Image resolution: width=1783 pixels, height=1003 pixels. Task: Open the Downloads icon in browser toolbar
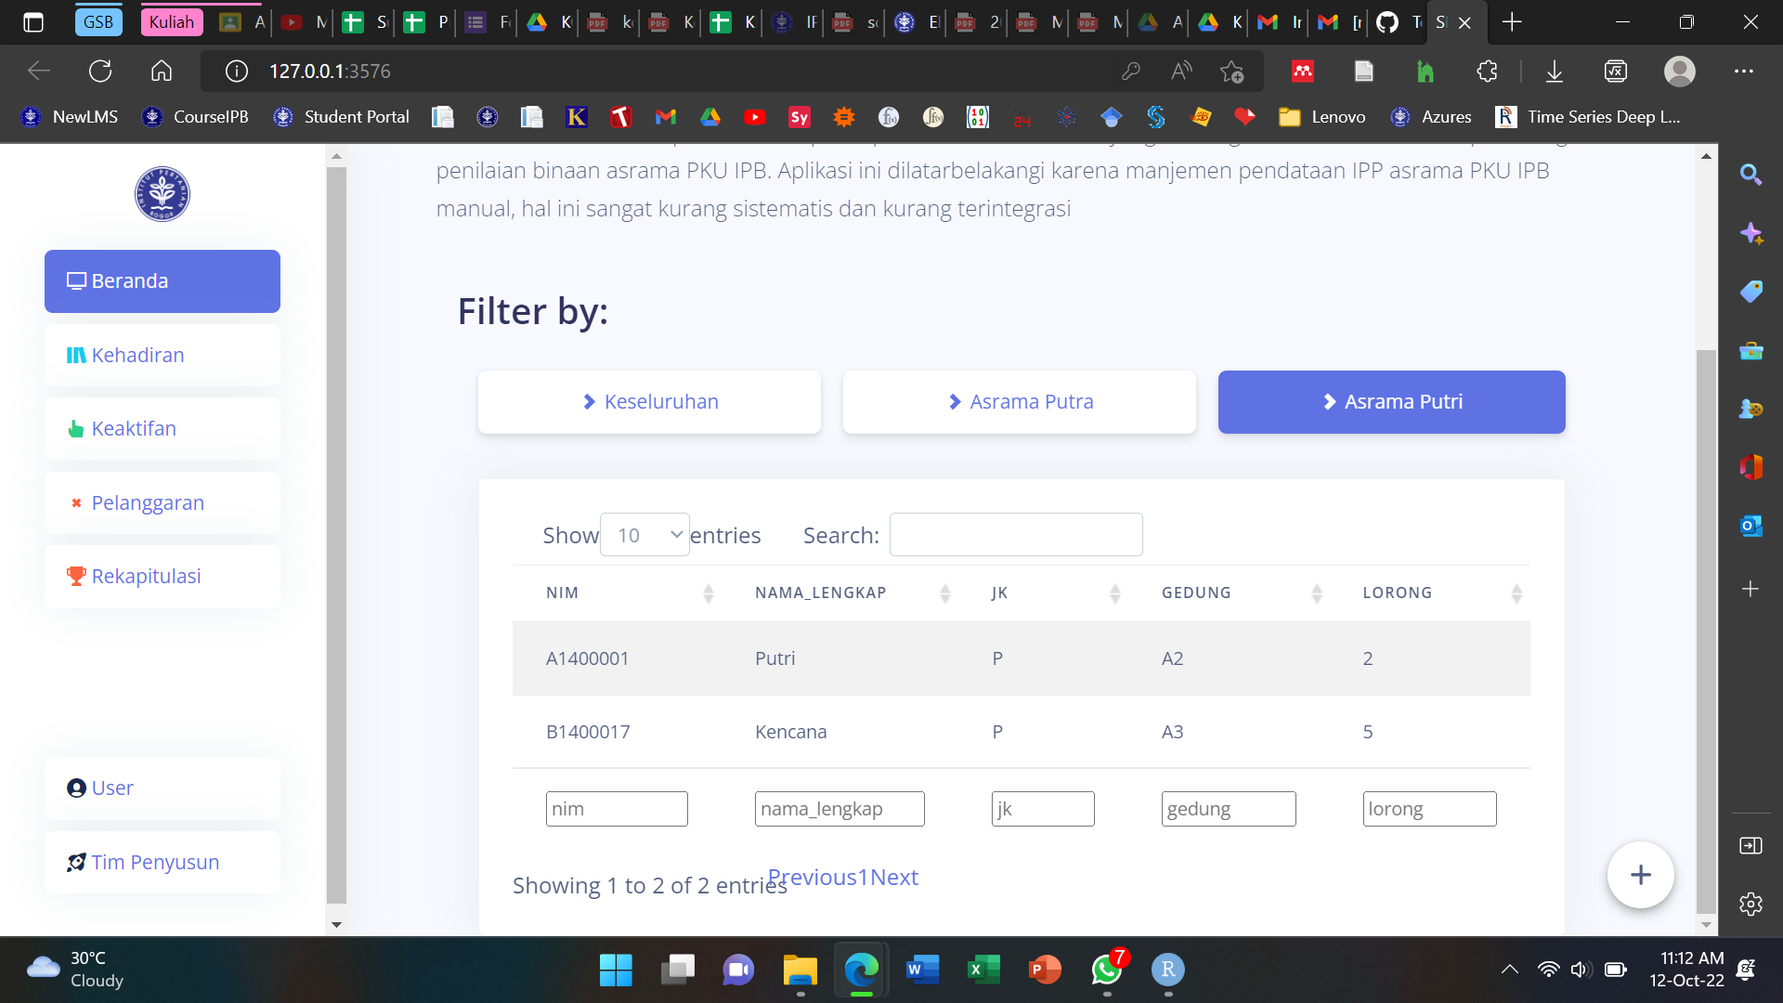pyautogui.click(x=1554, y=71)
